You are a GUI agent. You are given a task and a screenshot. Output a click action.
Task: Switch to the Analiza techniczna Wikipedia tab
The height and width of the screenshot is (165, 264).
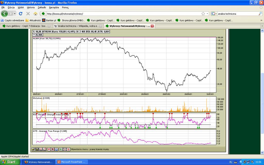pos(78,26)
